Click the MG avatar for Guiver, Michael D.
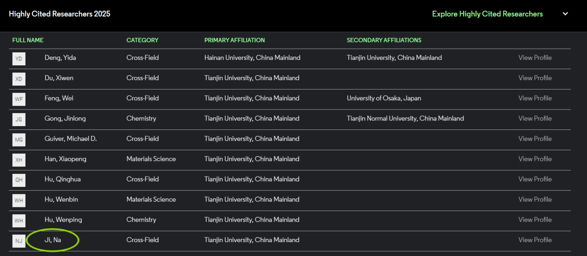 pos(19,139)
